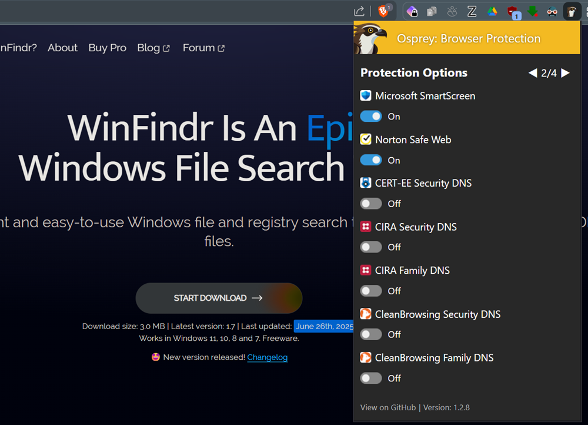Viewport: 588px width, 425px height.
Task: Toggle CleanBrowsing Family DNS on
Action: click(371, 378)
